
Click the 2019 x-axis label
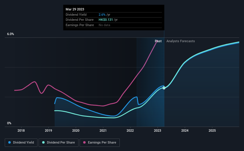tap(48, 130)
